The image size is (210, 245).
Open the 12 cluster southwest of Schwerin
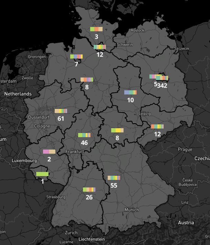100,54
